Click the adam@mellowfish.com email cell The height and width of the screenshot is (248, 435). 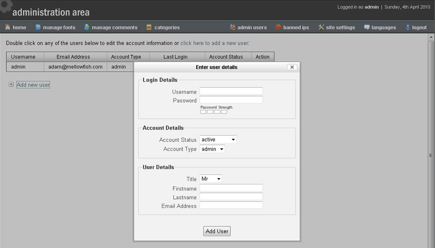coord(76,67)
